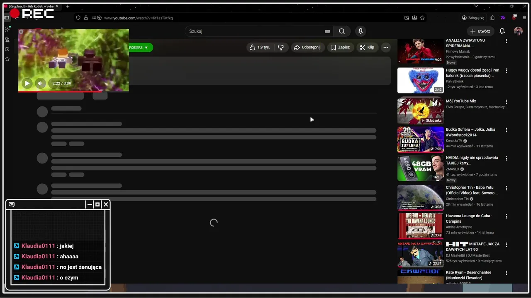Focus the Szukaj search field
The image size is (531, 298).
point(255,31)
